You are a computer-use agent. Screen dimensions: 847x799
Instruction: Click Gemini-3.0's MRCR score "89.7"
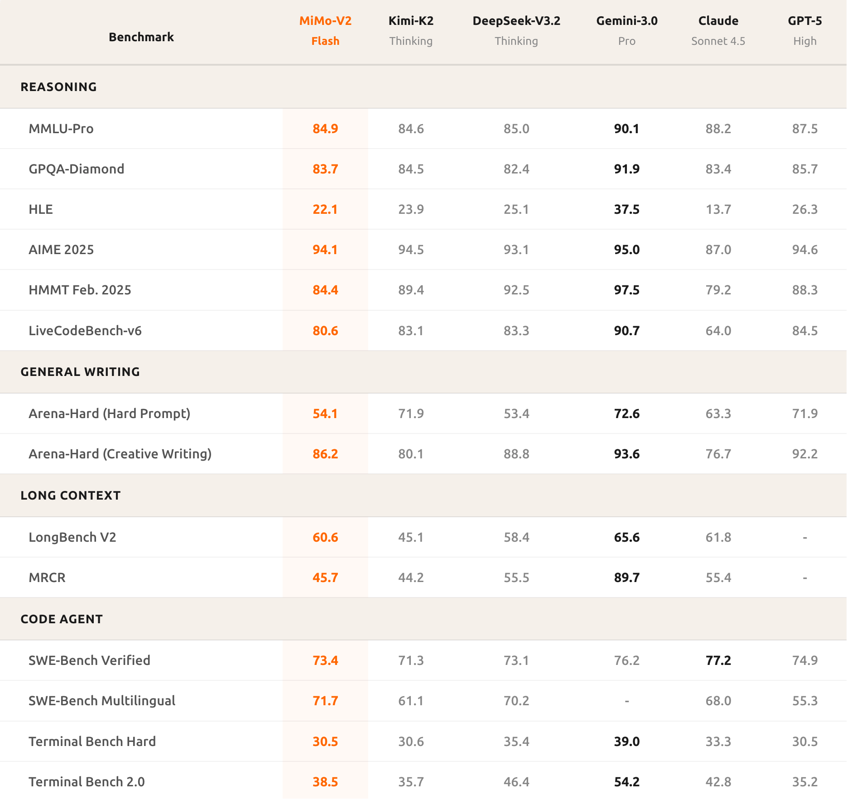pyautogui.click(x=627, y=578)
